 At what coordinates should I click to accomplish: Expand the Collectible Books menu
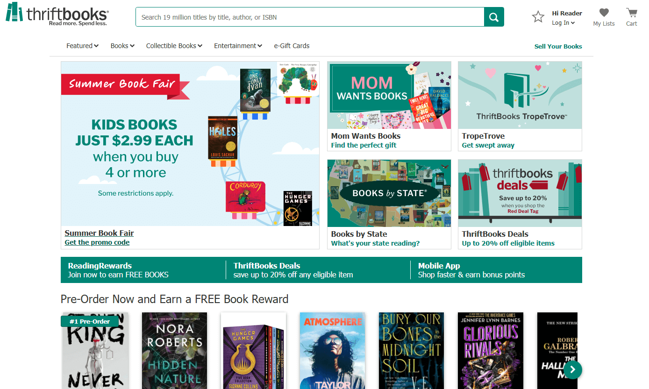tap(174, 46)
